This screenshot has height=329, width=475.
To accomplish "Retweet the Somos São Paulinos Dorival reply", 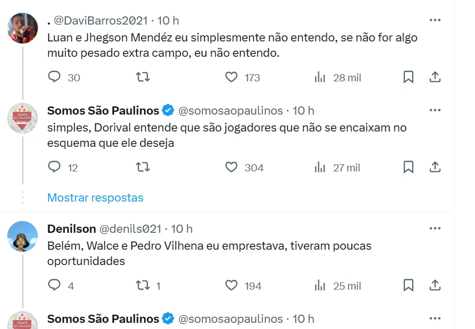I will click(143, 167).
